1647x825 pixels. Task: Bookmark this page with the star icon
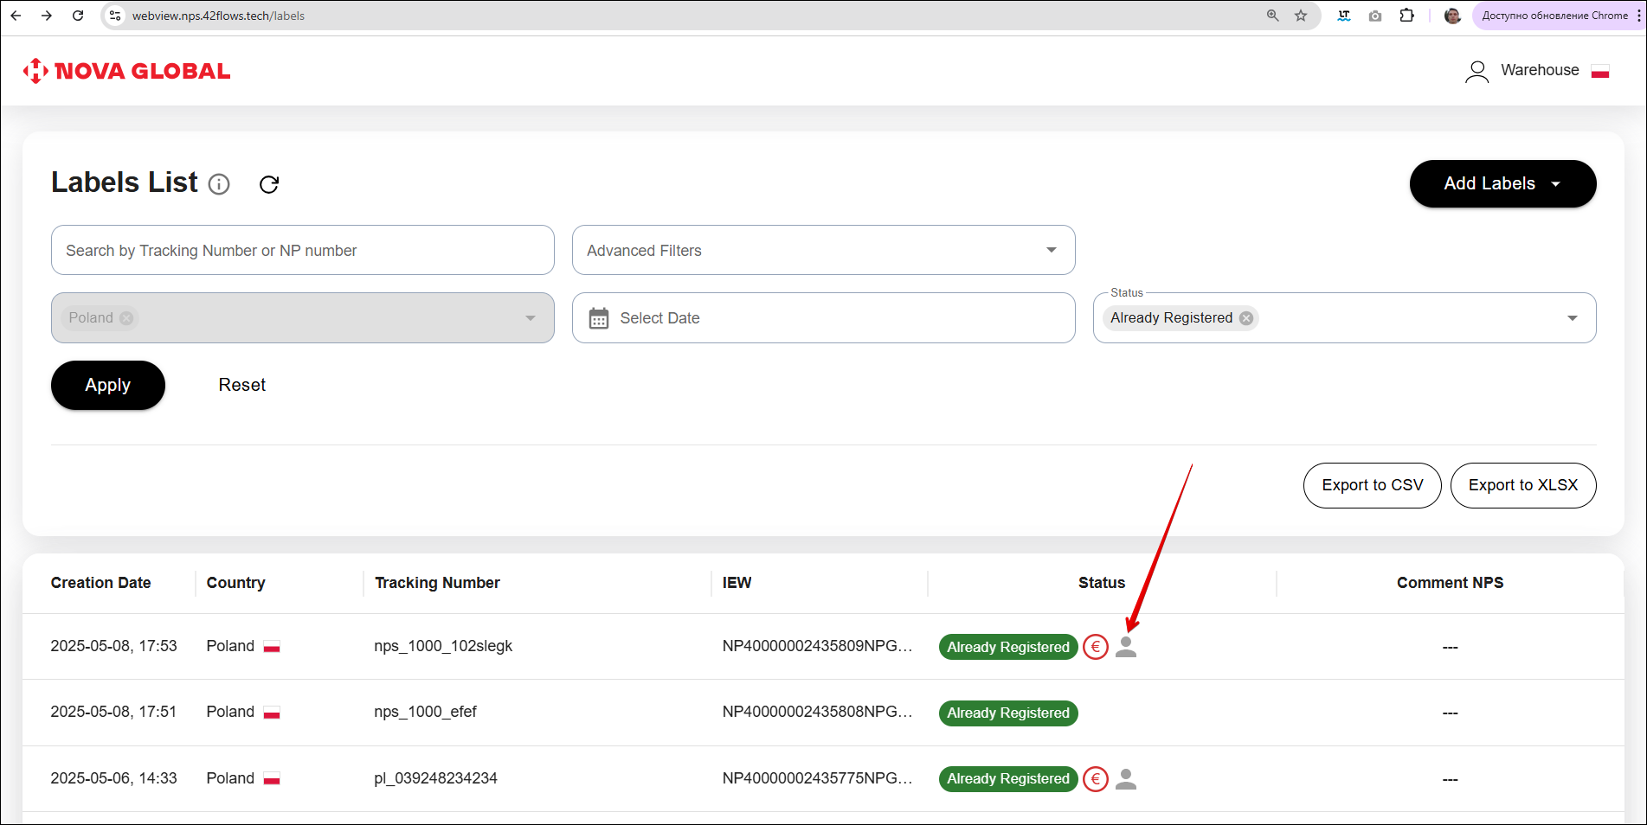point(1301,16)
